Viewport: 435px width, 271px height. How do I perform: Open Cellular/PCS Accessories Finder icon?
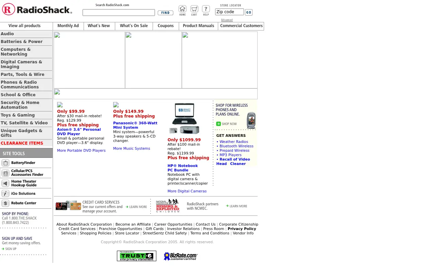[x=5, y=173]
